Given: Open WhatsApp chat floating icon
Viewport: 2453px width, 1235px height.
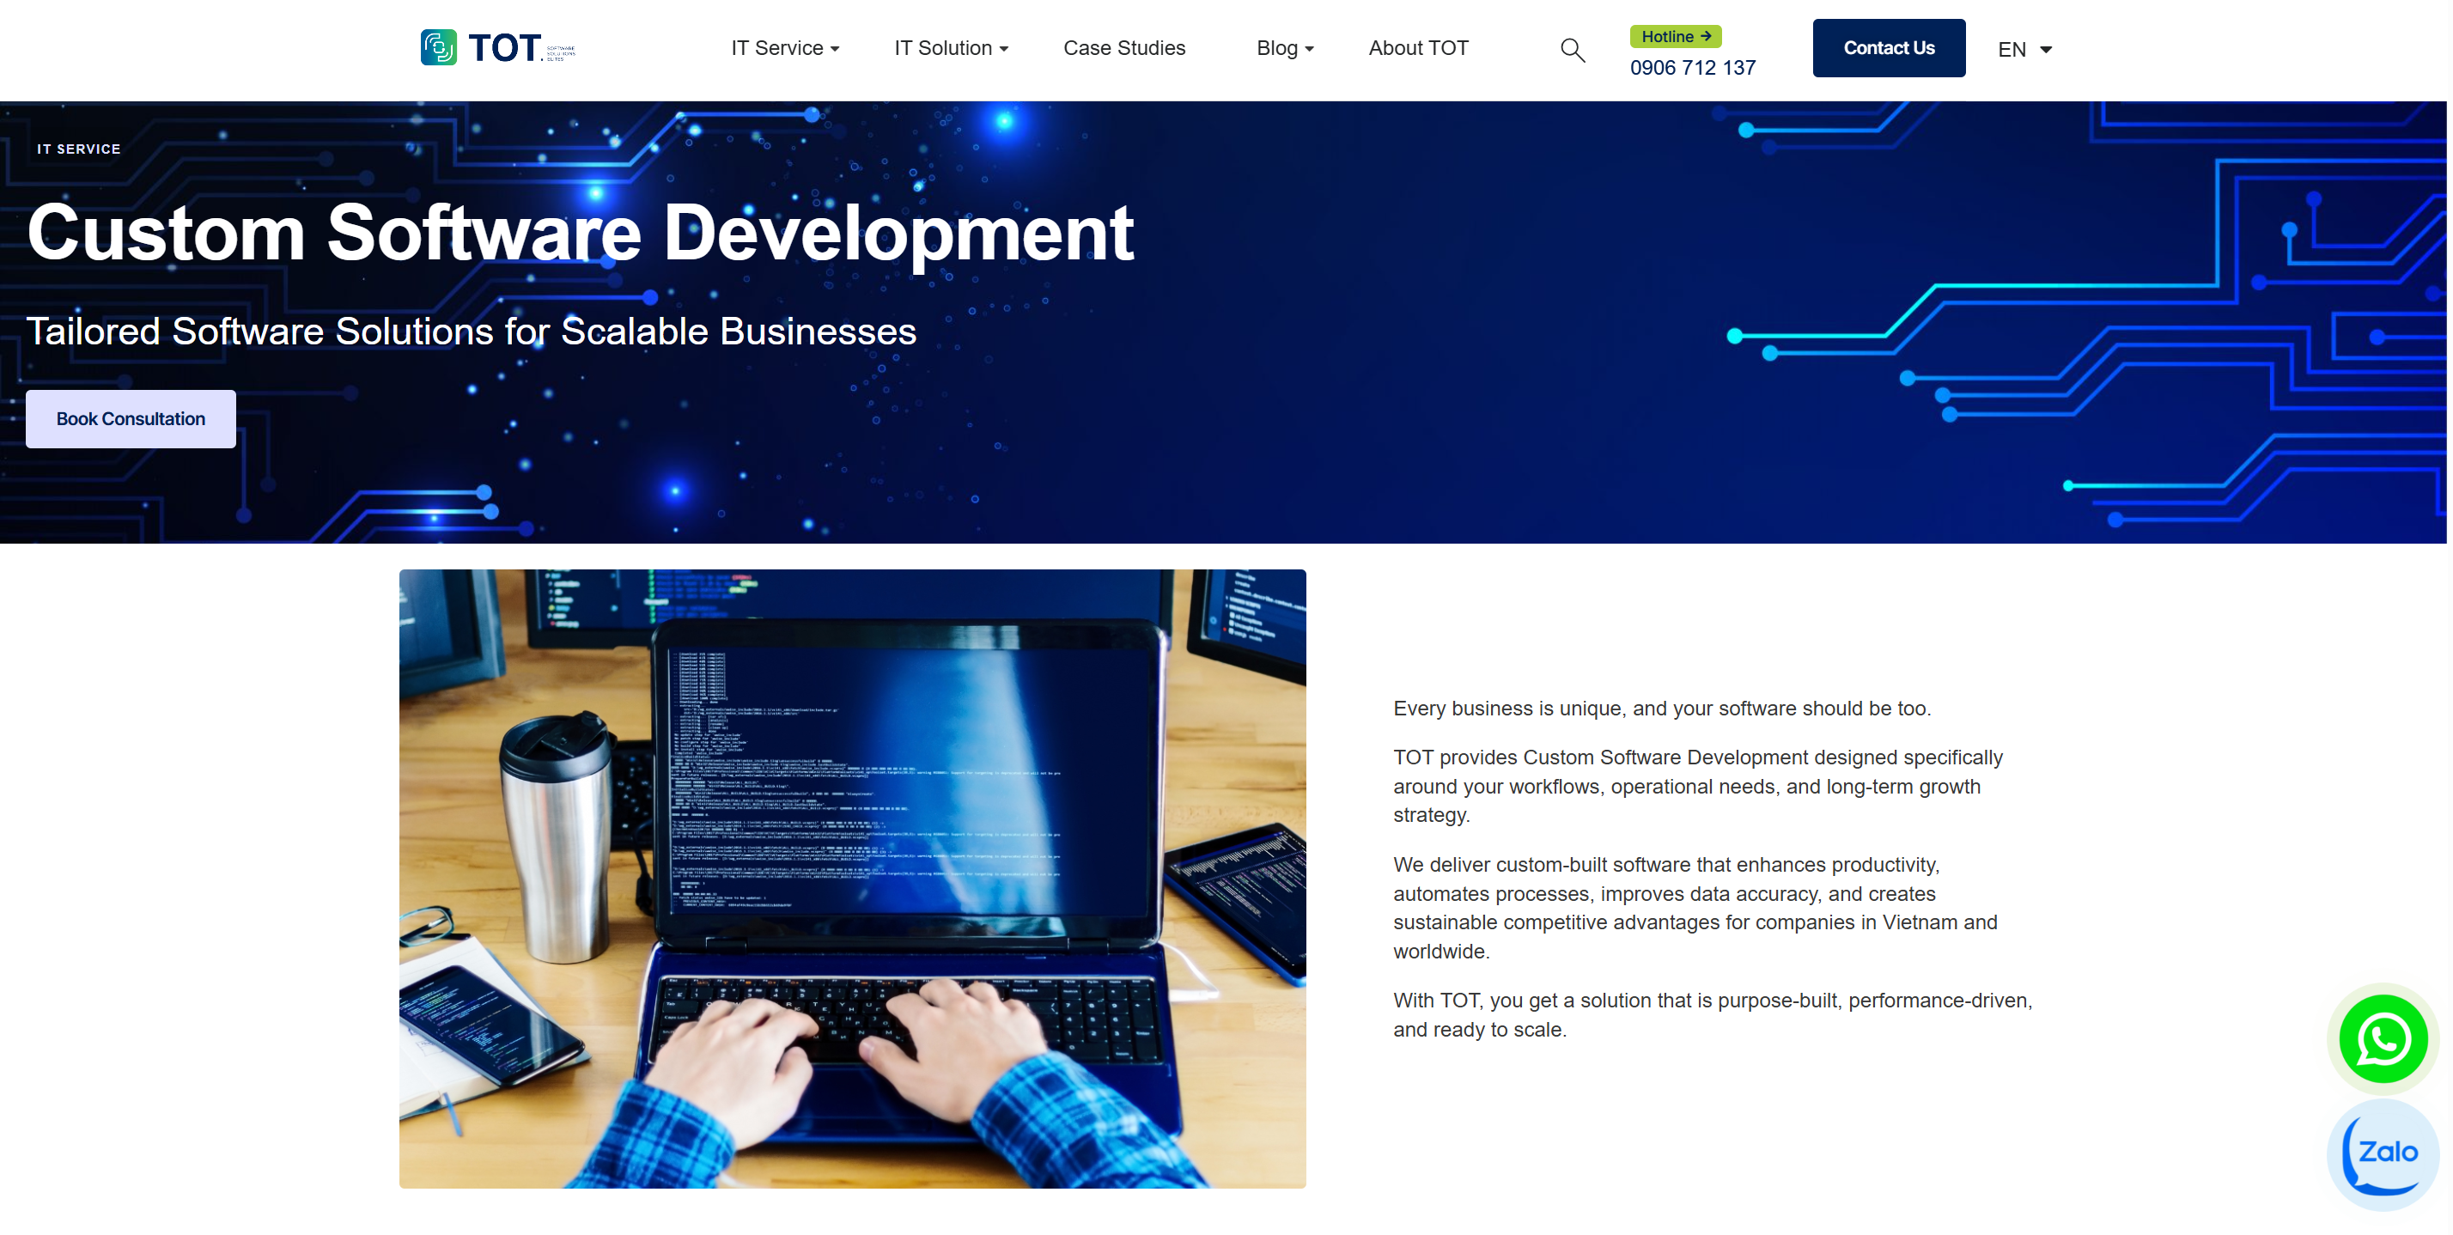Looking at the screenshot, I should click(2383, 1037).
